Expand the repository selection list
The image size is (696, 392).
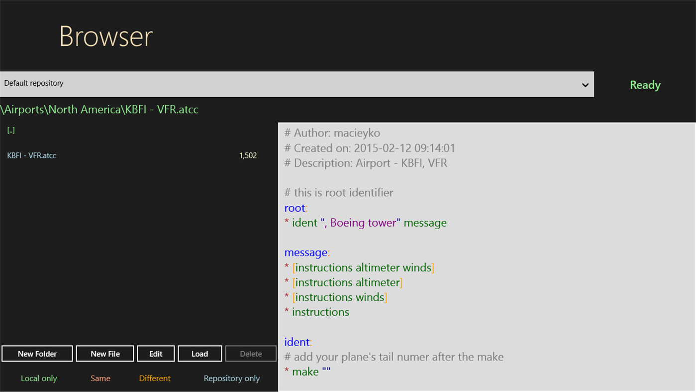[298, 84]
